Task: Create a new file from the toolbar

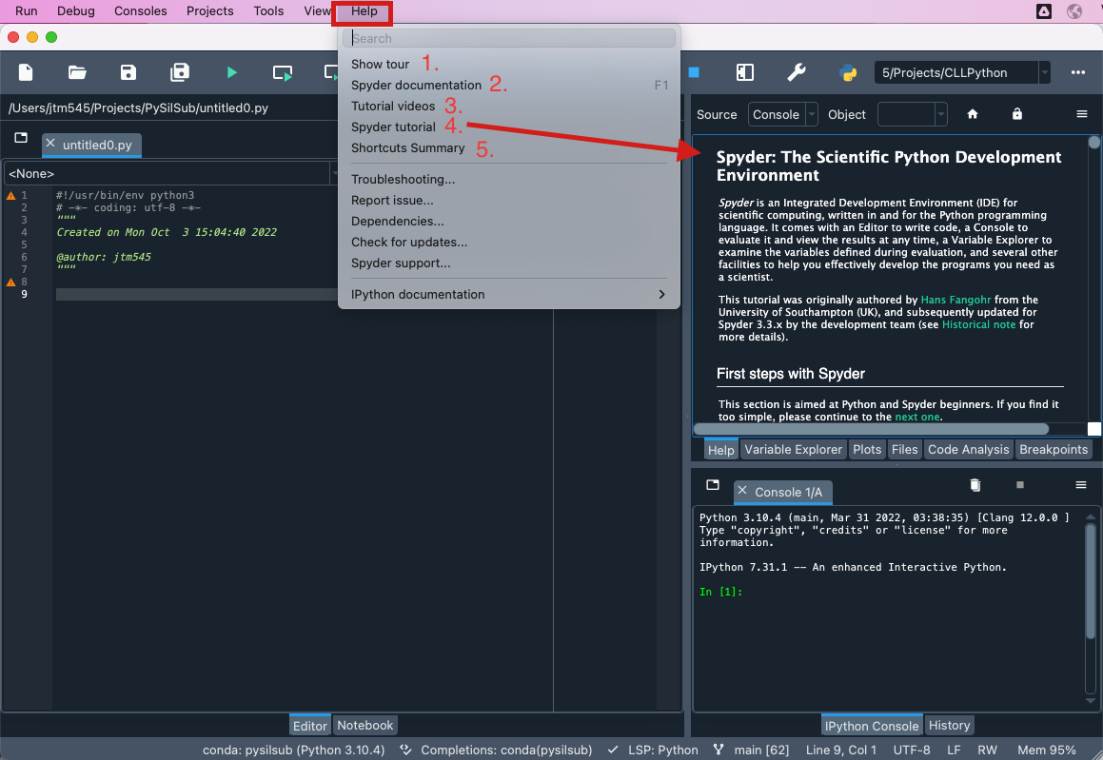Action: 26,72
